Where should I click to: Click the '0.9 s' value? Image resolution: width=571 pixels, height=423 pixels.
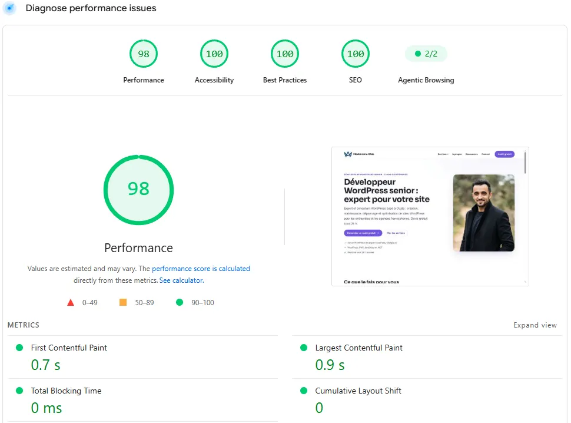pos(330,365)
